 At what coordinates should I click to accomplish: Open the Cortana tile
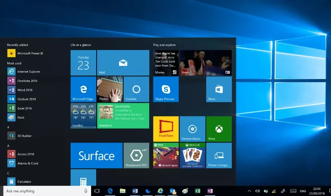coord(136,89)
